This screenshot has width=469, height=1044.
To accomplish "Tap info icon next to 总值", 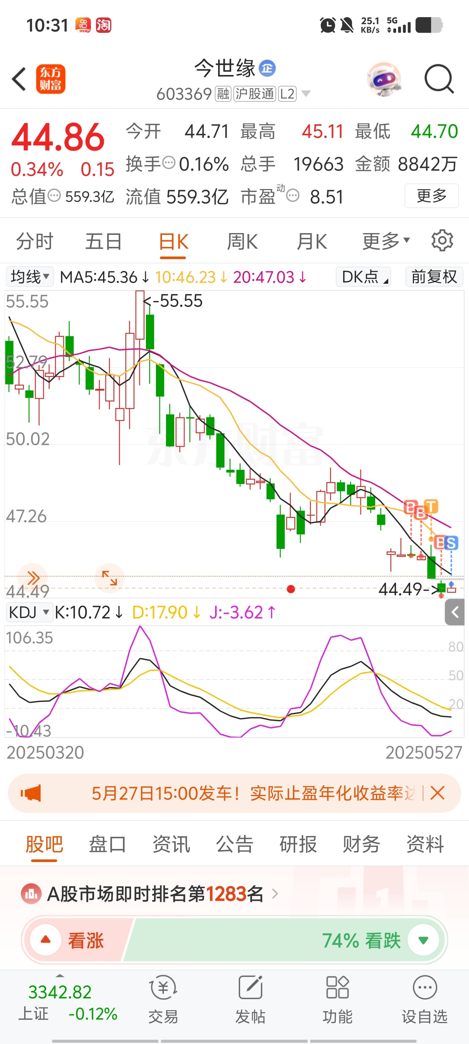I will [x=54, y=196].
